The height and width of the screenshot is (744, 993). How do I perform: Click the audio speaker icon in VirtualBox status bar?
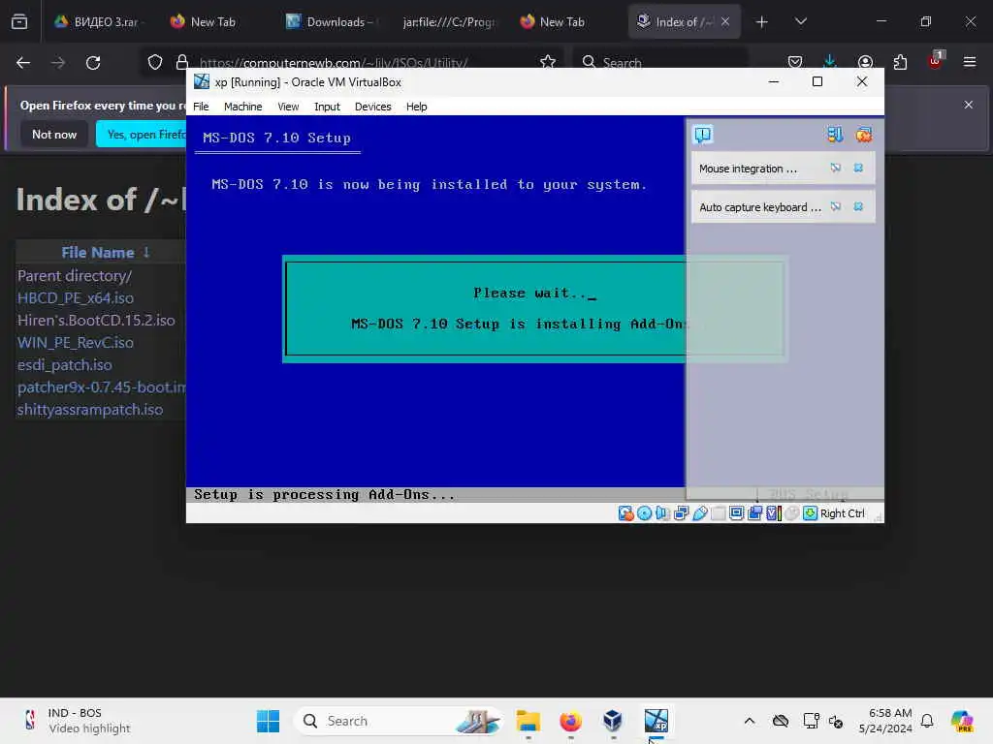[662, 513]
